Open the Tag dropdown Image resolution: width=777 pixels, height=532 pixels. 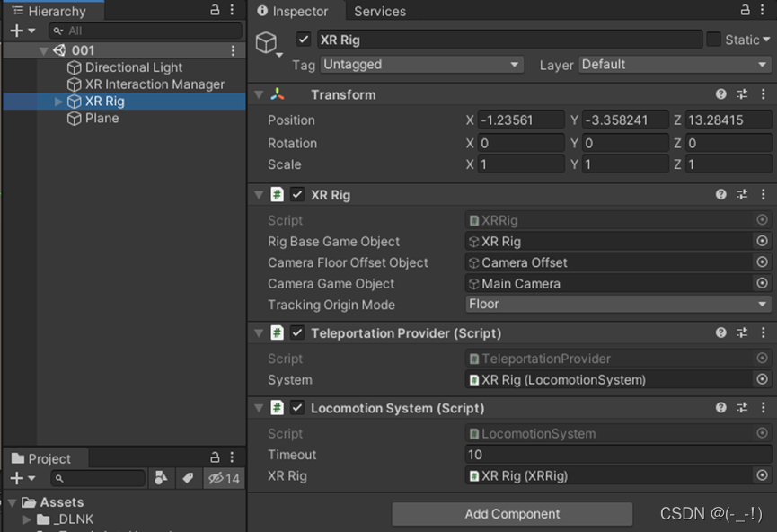(x=421, y=65)
